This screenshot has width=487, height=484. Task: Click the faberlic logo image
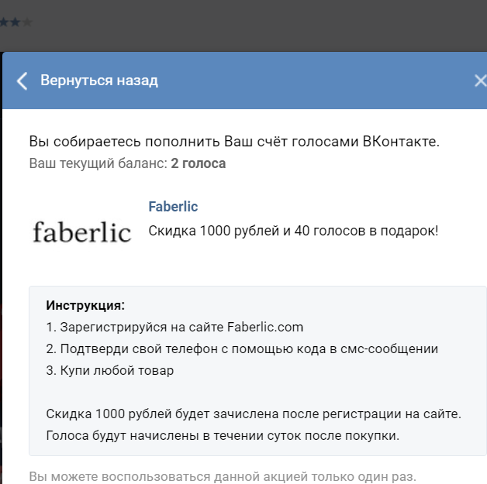[x=81, y=232]
